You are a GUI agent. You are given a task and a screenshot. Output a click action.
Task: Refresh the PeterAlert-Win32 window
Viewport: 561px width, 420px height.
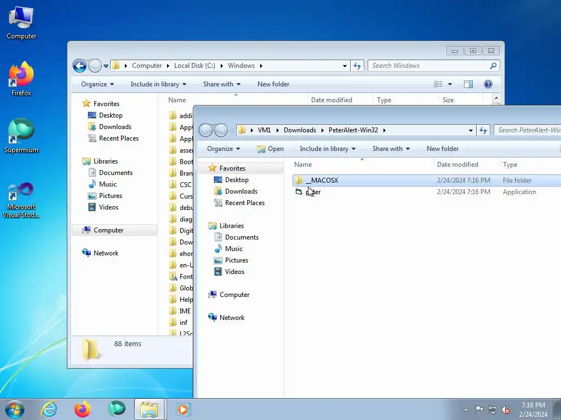point(483,130)
